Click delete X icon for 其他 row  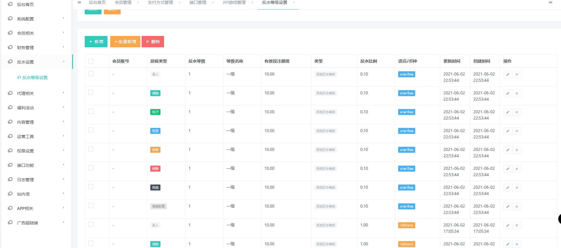(517, 188)
